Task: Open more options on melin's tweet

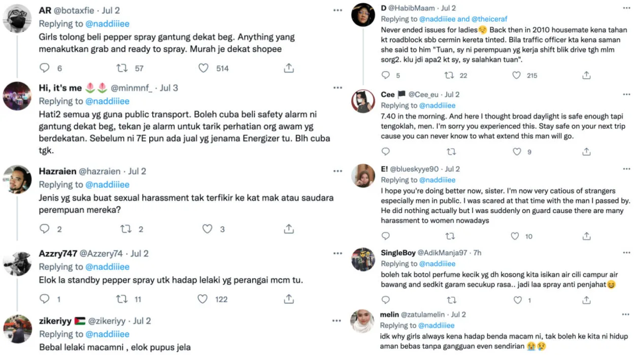Action: (x=625, y=314)
